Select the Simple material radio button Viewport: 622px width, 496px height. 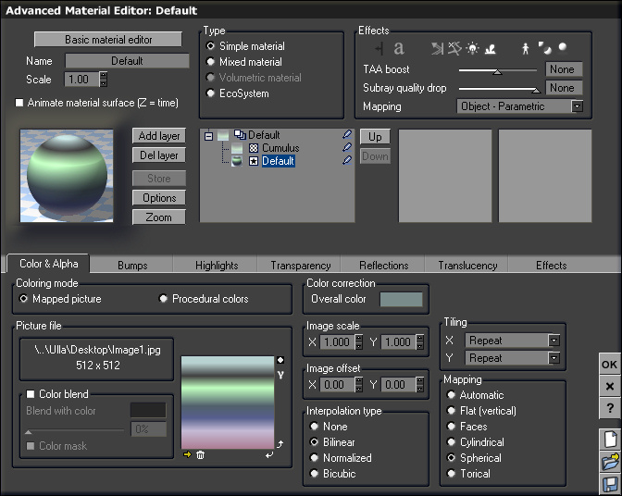click(x=211, y=46)
